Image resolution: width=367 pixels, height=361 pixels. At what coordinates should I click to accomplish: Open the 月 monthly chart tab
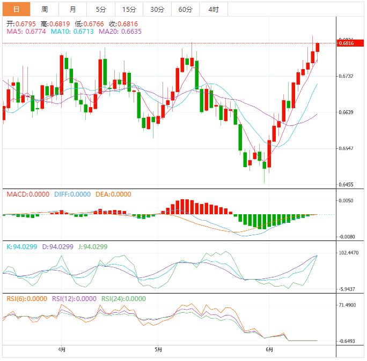72,10
